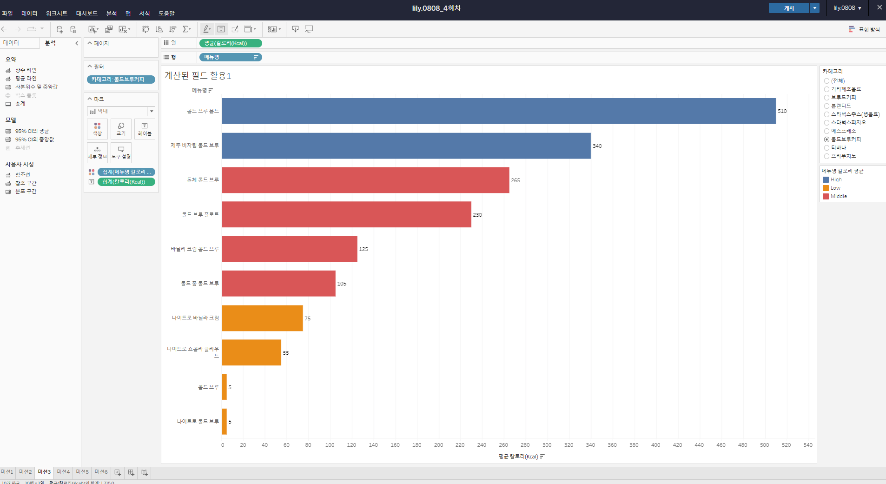
Task: Click the orange Low legend color swatch
Action: coord(826,188)
